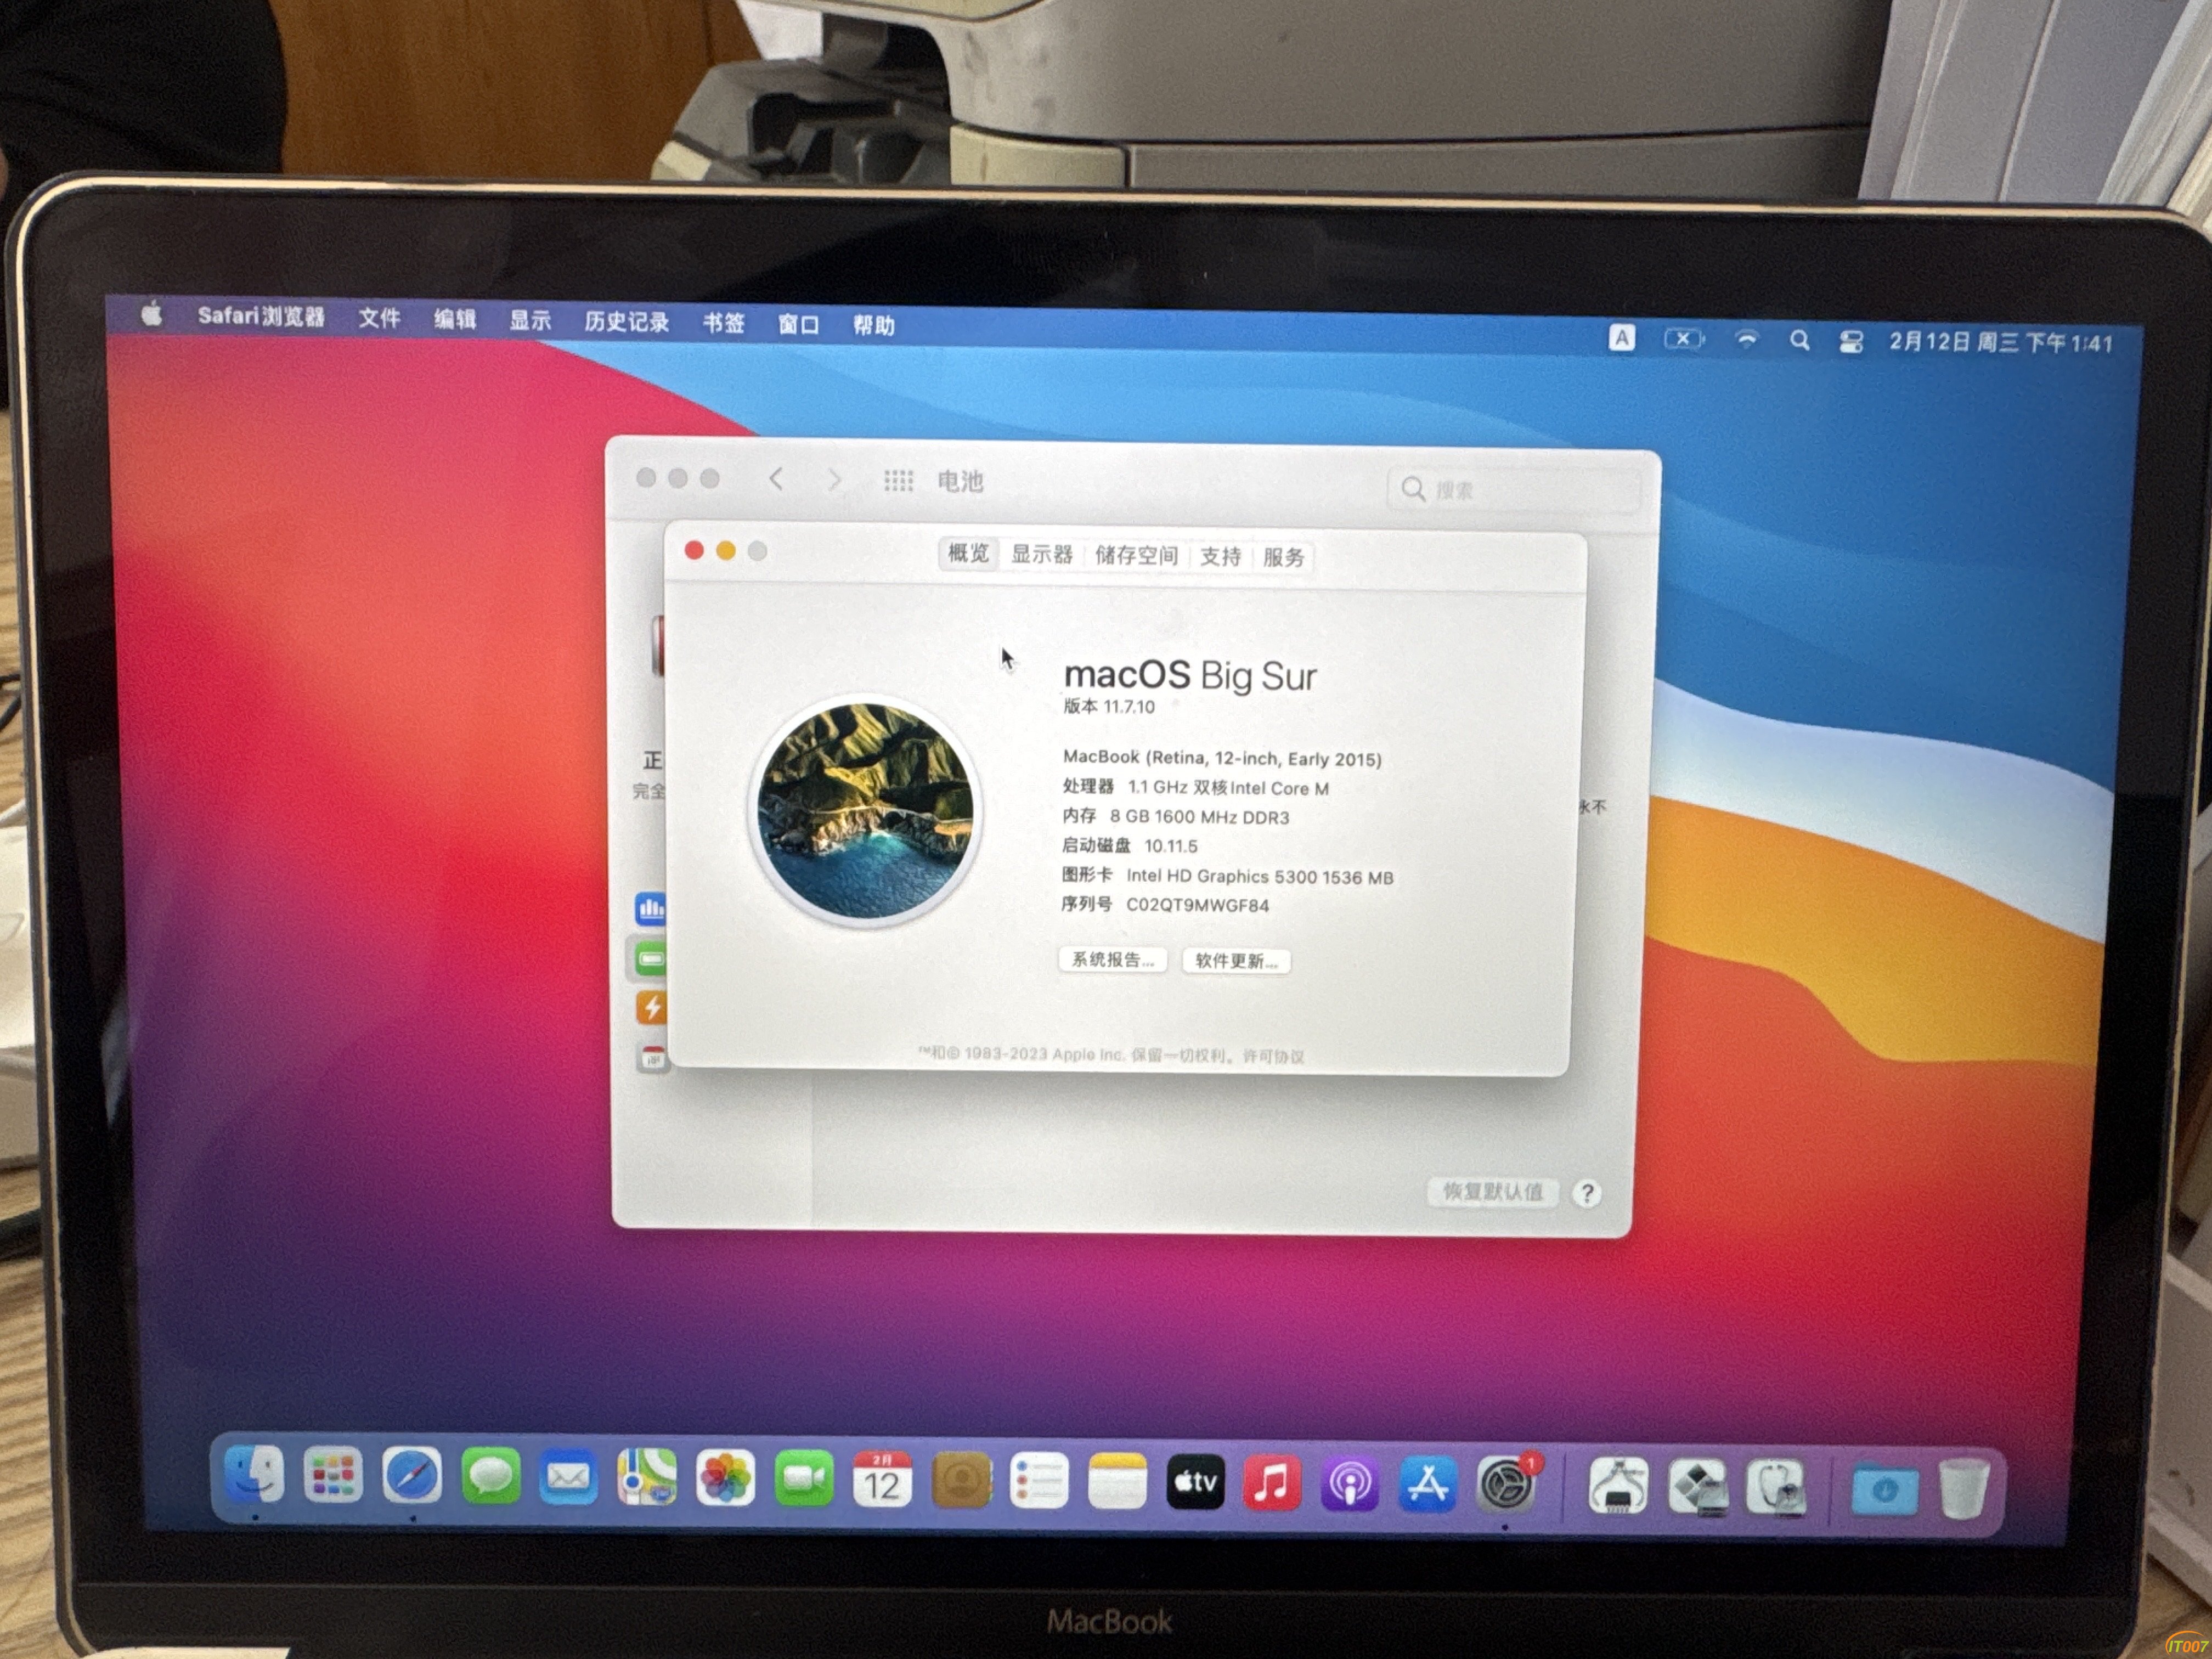Image resolution: width=2212 pixels, height=1659 pixels.
Task: Click back arrow in battery preferences toolbar
Action: coord(776,479)
